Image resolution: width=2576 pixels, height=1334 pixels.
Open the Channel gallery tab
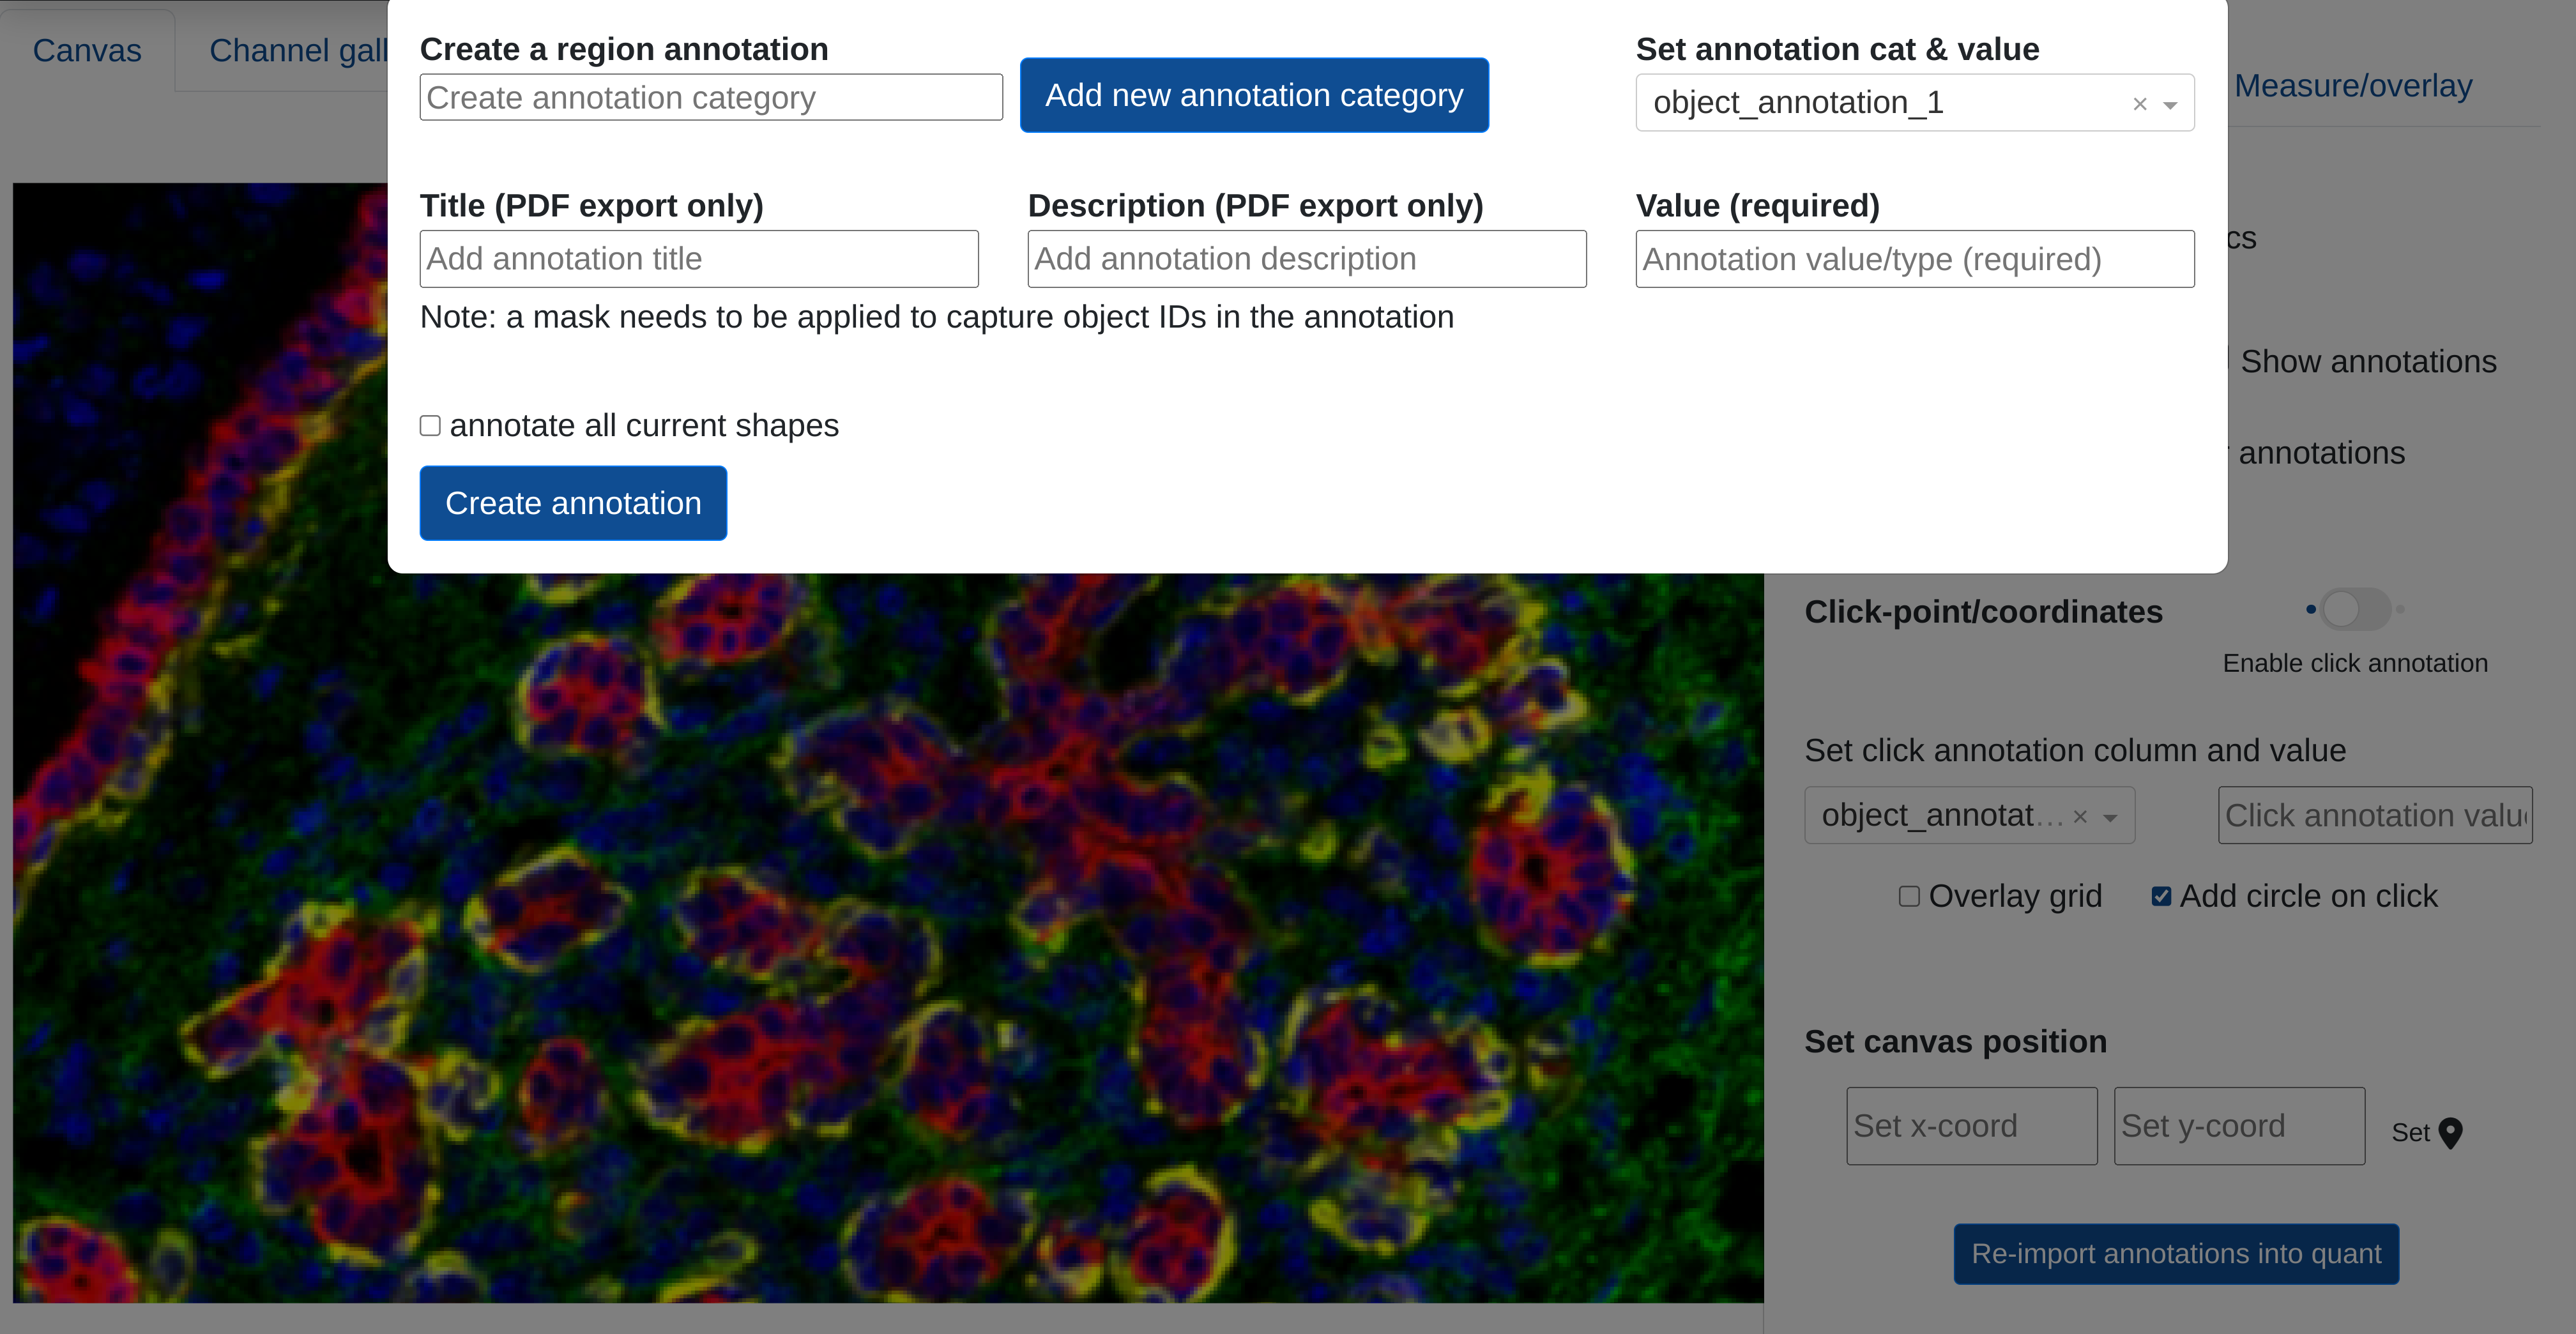point(297,50)
